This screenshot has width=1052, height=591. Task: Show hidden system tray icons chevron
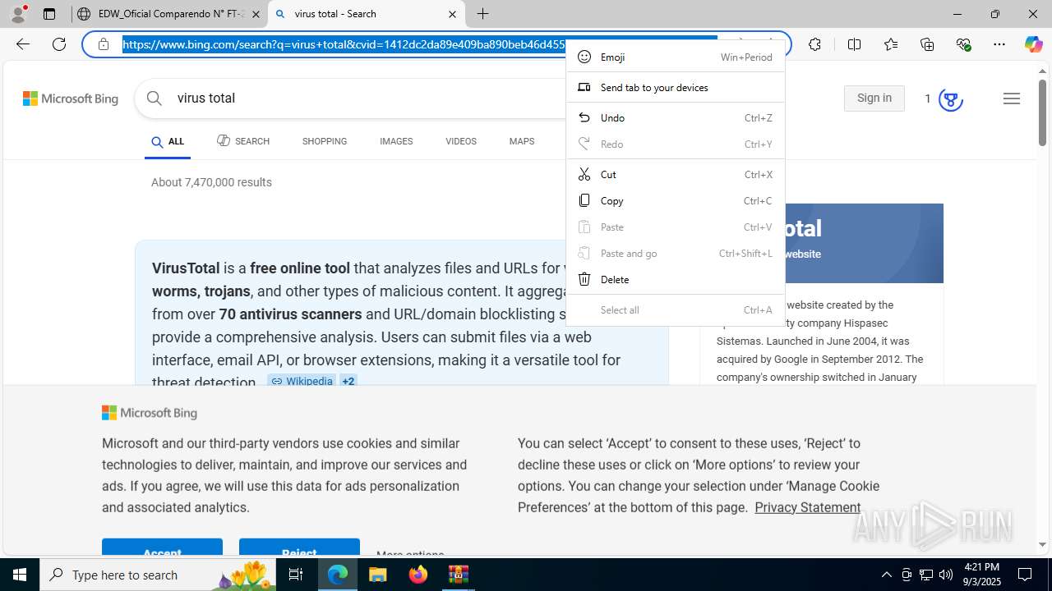pyautogui.click(x=886, y=575)
